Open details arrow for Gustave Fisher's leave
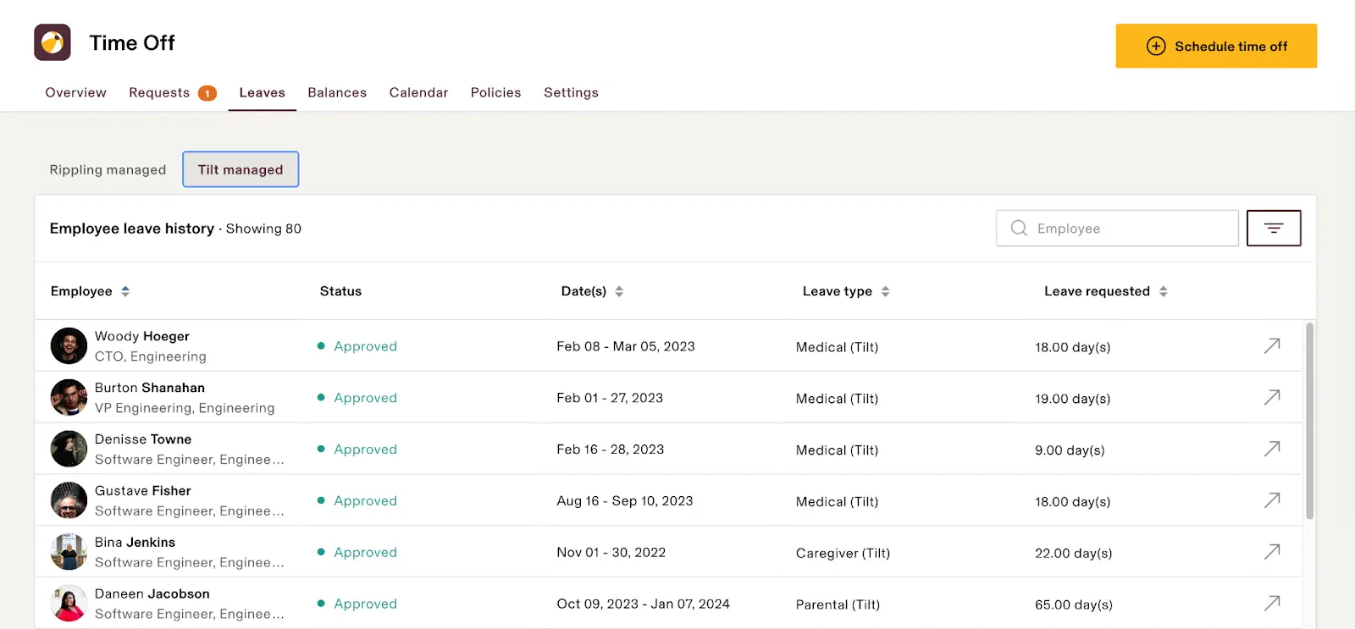Image resolution: width=1355 pixels, height=629 pixels. coord(1272,500)
